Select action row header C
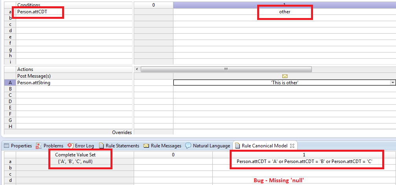 (x=10, y=95)
